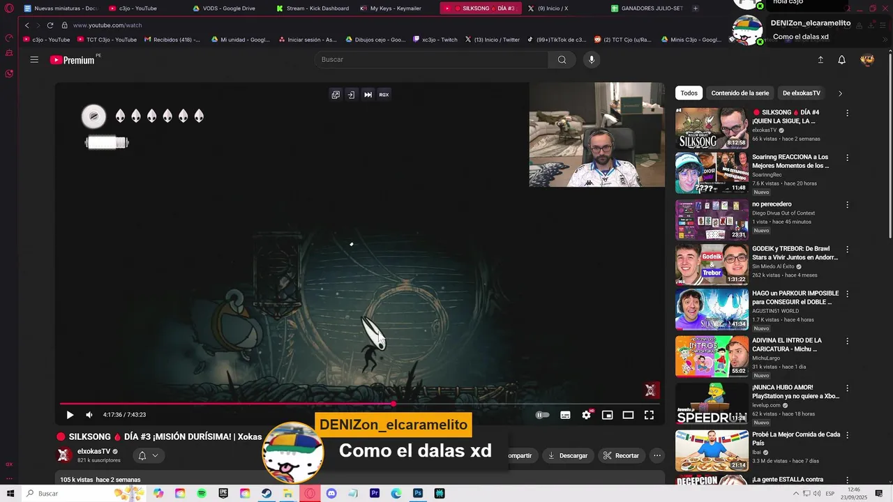Open options for no perecedero video
Image resolution: width=893 pixels, height=502 pixels.
pos(848,205)
